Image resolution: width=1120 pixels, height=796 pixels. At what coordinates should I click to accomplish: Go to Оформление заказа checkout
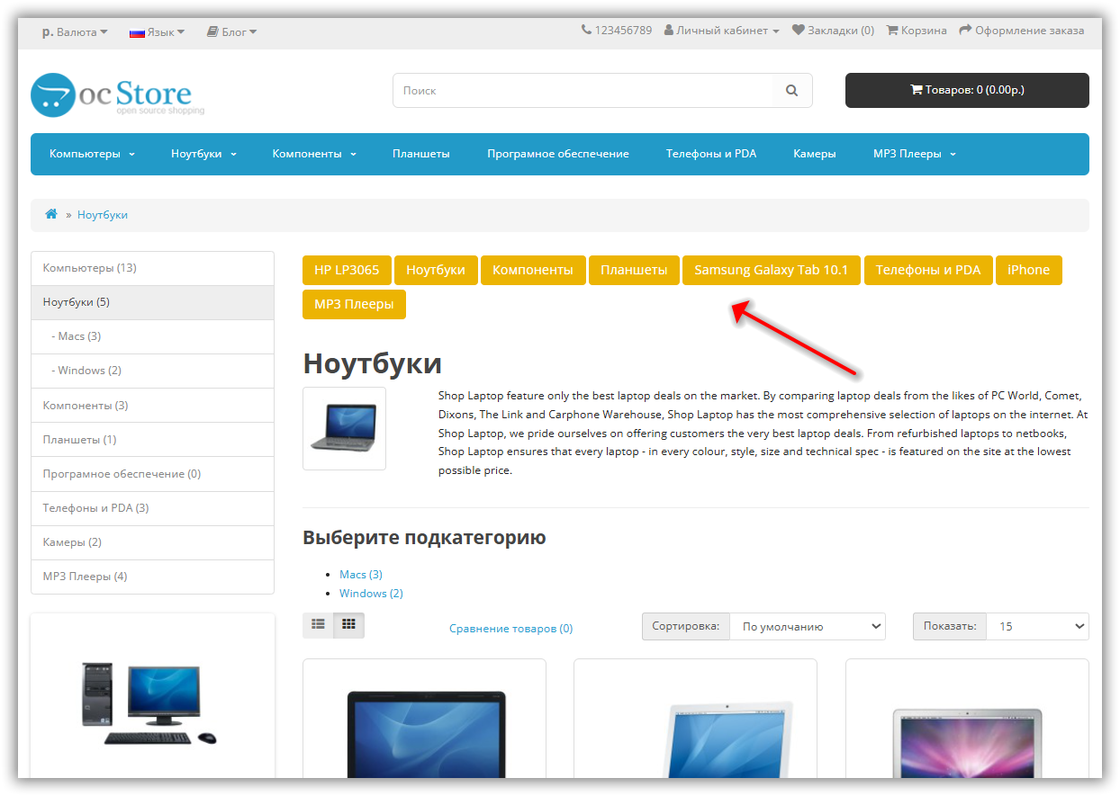1022,31
